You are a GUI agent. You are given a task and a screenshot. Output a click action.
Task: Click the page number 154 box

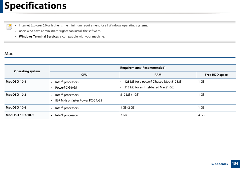coord(235,164)
